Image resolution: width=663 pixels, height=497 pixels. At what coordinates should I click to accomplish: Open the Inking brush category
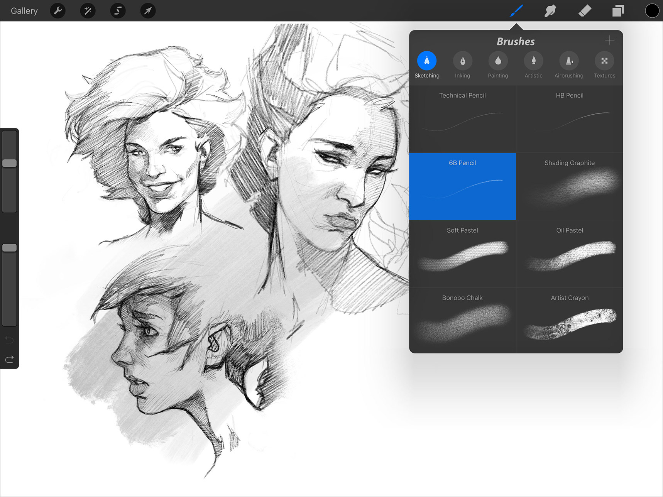(462, 65)
